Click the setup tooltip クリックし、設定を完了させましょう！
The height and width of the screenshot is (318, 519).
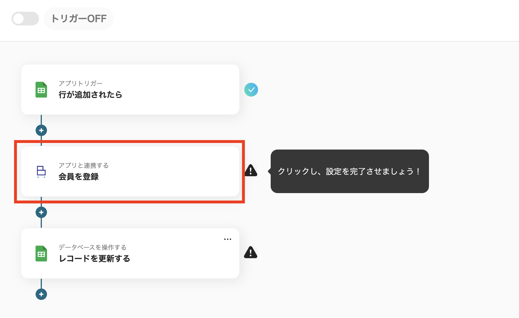tap(349, 171)
